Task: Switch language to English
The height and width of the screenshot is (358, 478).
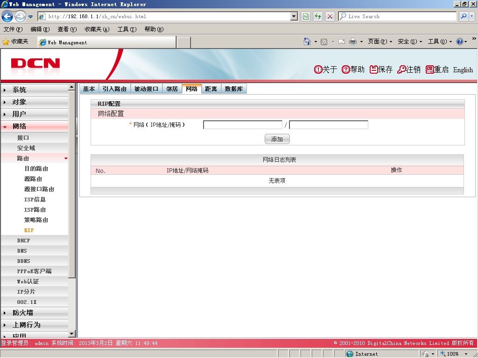Action: tap(463, 70)
